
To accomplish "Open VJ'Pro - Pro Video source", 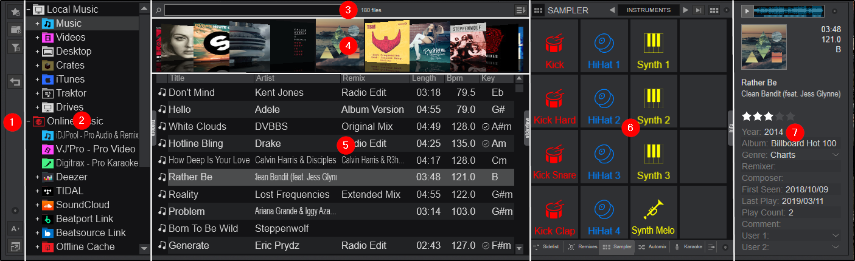I will click(x=89, y=149).
